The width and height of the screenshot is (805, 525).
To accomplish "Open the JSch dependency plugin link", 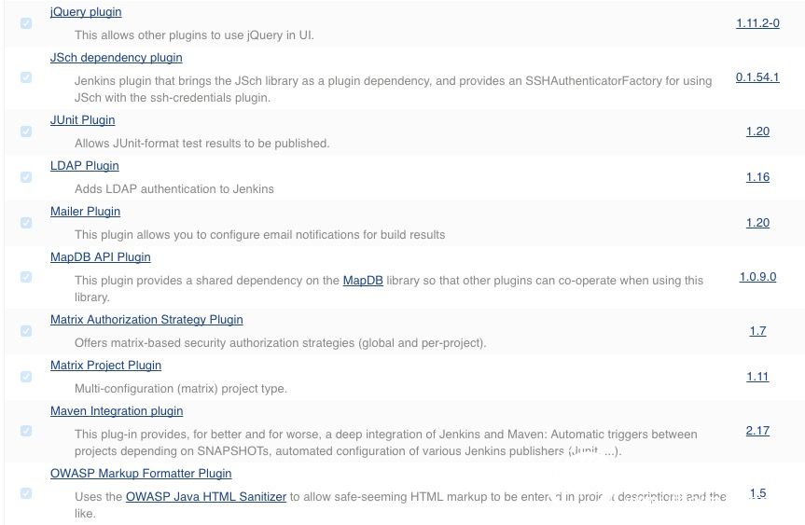I will coord(116,58).
